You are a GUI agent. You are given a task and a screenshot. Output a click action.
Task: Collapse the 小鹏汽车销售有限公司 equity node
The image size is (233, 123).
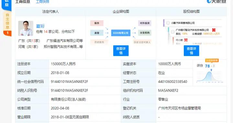pyautogui.click(x=168, y=23)
